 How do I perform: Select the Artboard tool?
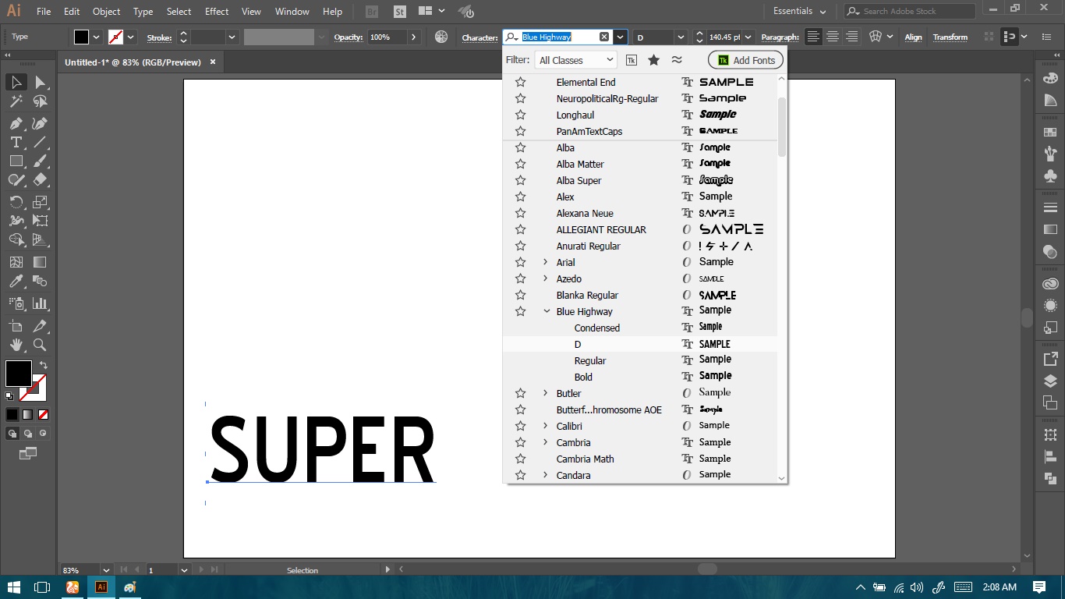[16, 326]
